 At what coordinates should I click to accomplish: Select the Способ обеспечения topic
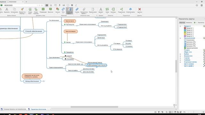point(34,31)
